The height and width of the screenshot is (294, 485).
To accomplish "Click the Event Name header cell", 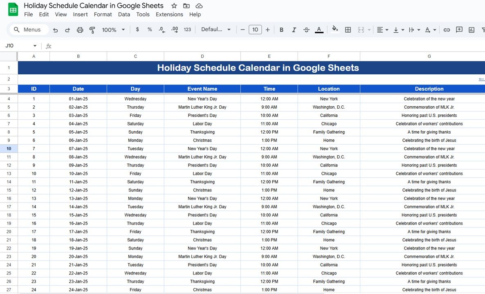I will (202, 89).
